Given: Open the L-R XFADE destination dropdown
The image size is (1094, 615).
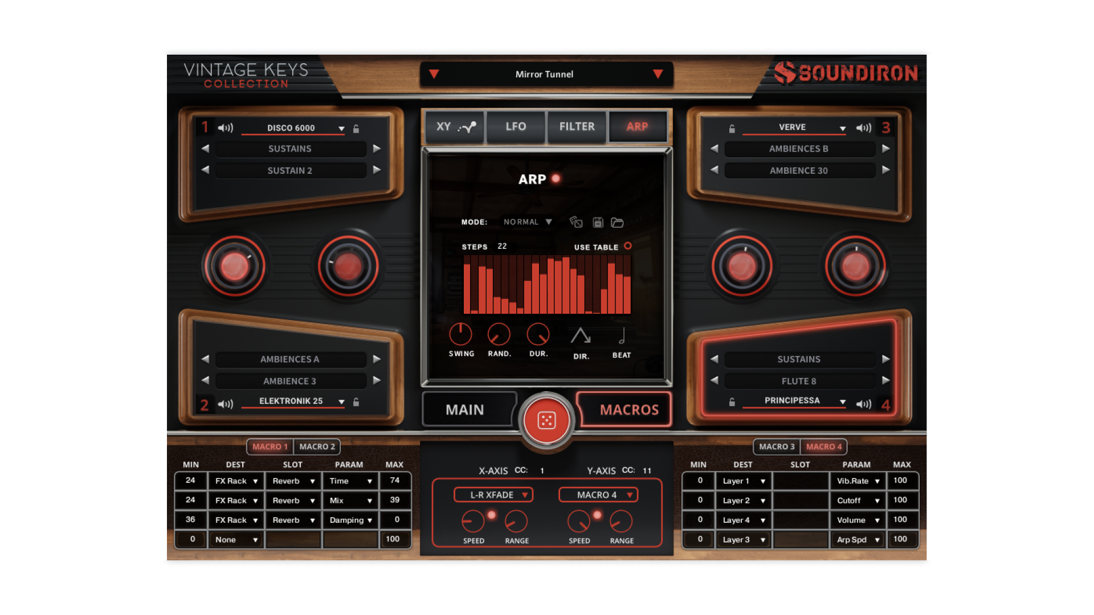Looking at the screenshot, I should tap(493, 494).
